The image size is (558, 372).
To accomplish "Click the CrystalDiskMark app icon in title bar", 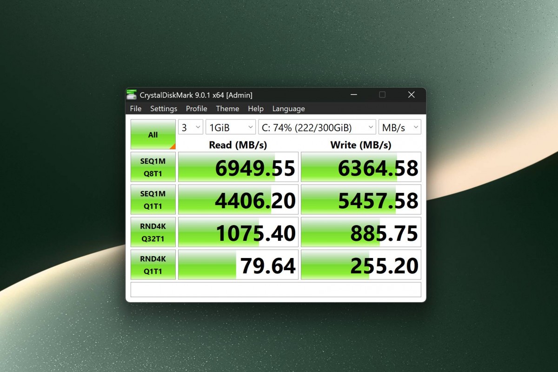I will (132, 95).
